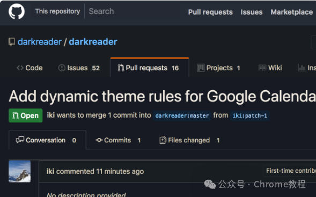The width and height of the screenshot is (316, 197).
Task: Open the Issues 52 tab
Action: pos(79,68)
